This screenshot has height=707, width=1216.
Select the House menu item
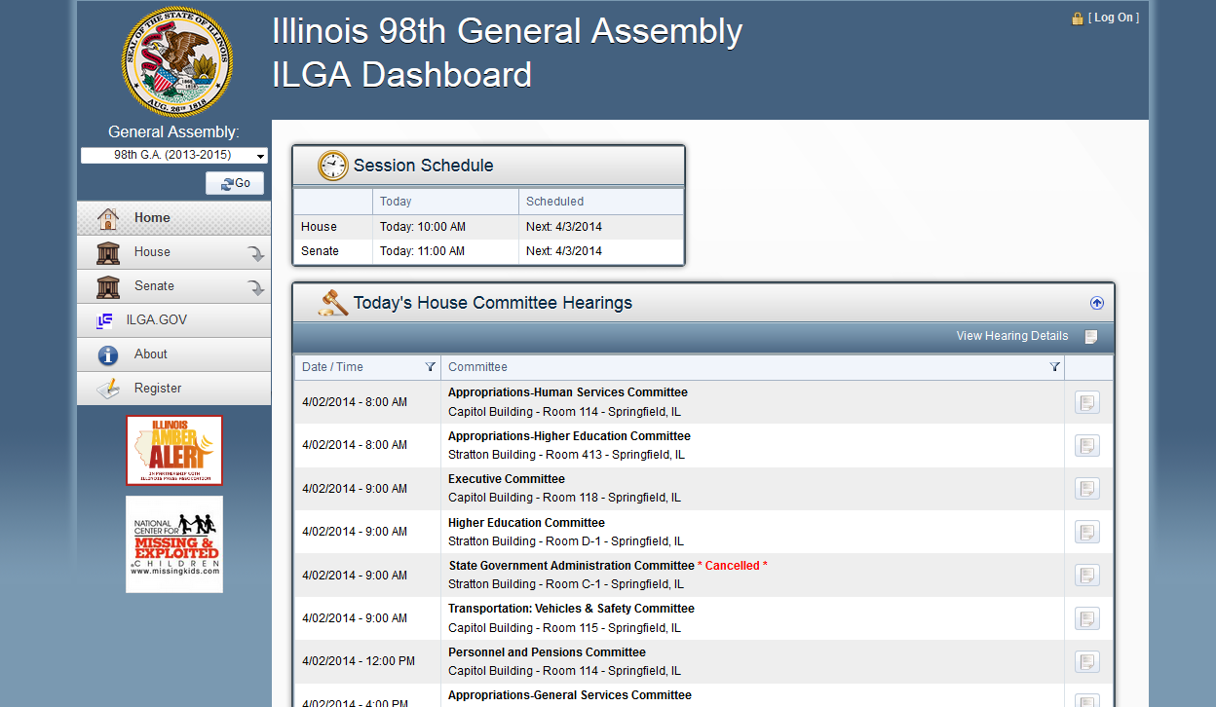click(174, 252)
